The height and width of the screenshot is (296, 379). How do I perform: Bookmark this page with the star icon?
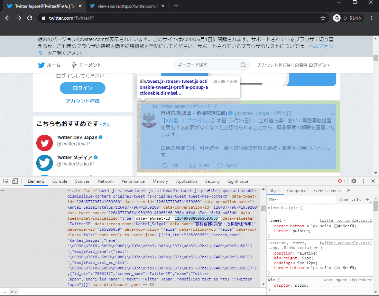click(323, 18)
